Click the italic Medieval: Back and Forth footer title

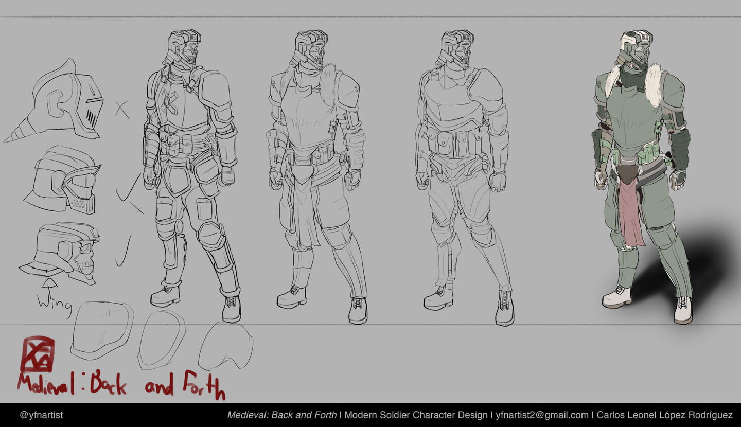tap(282, 415)
